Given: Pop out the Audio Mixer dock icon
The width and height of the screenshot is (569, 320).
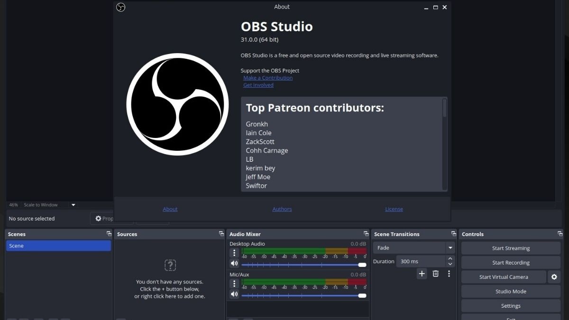Looking at the screenshot, I should (x=366, y=234).
